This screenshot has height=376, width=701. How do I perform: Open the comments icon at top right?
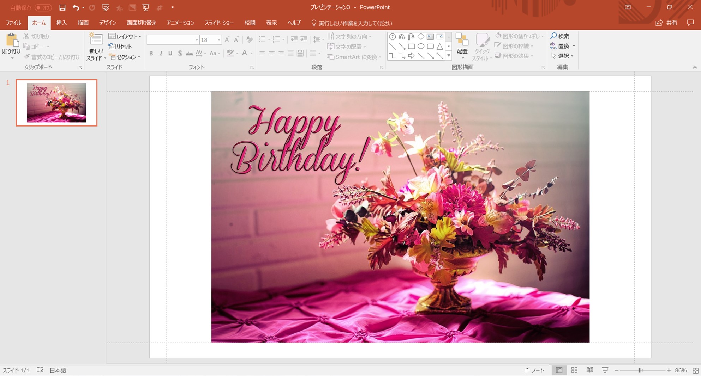click(690, 23)
